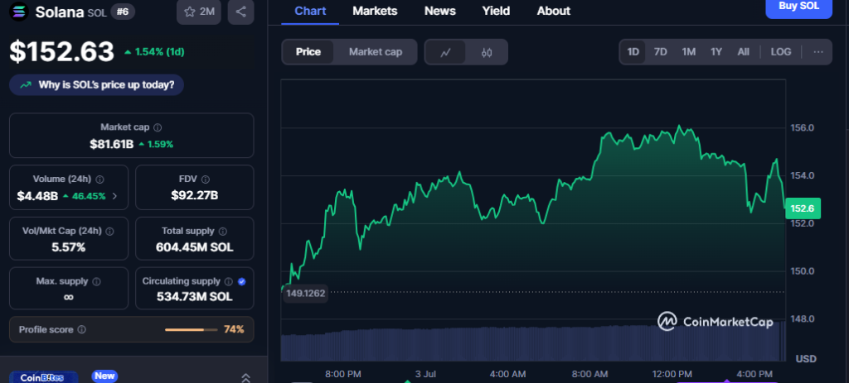Click the CoinMarketCap logo on chart
Viewport: 849px width, 383px height.
tap(715, 322)
